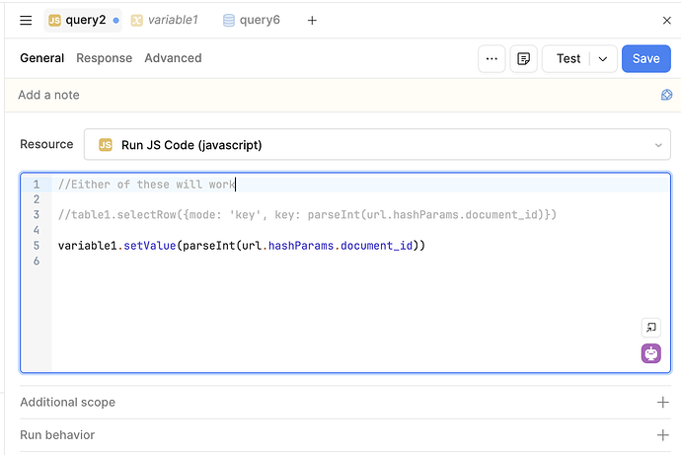Screen dimensions: 681x455
Task: Click the notes icon beside Test
Action: click(x=524, y=58)
